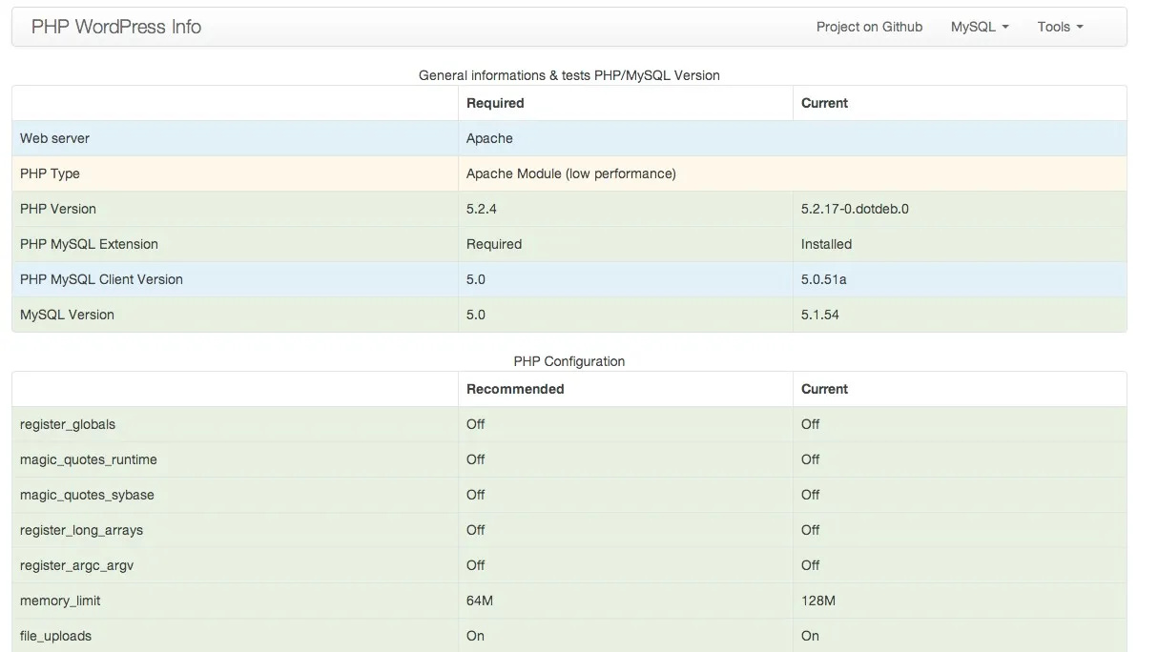Click the 'PHP MySQL Client Version' row label

[x=101, y=279]
